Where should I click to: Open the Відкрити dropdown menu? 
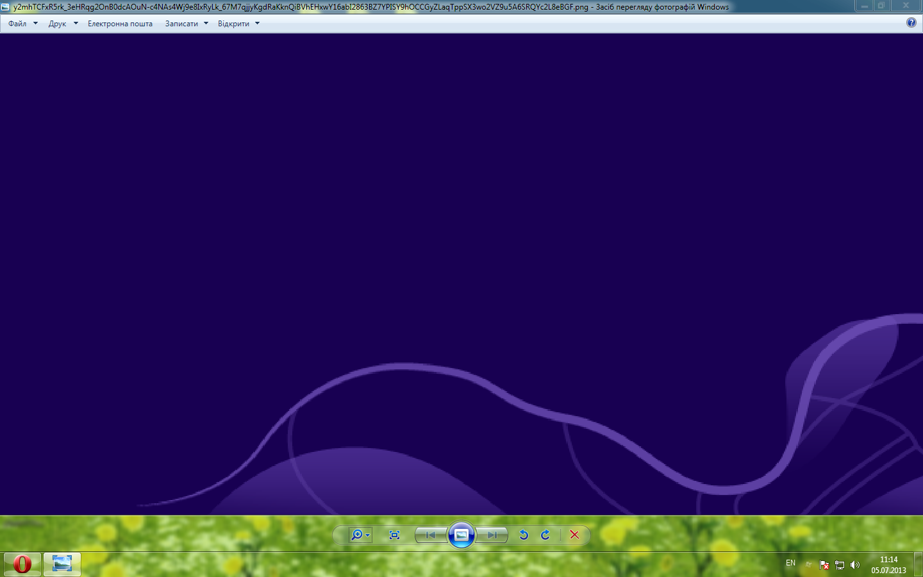click(238, 24)
